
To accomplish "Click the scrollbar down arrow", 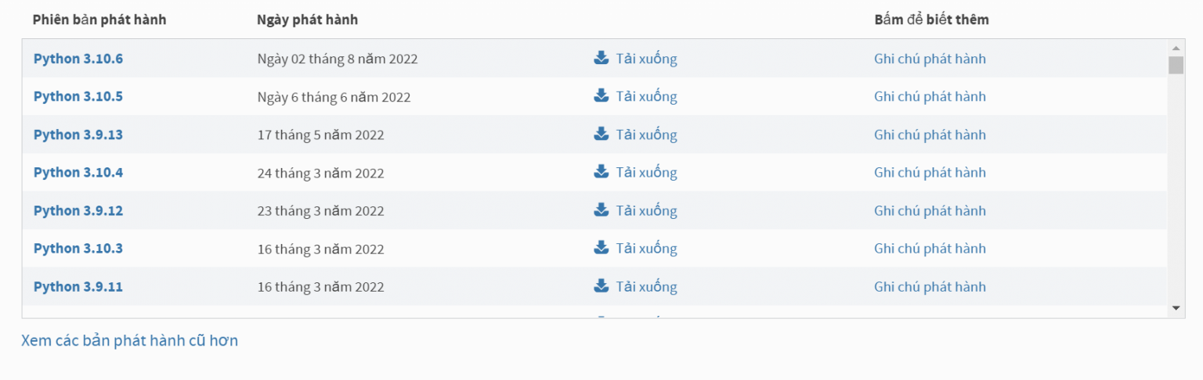I will click(1176, 309).
